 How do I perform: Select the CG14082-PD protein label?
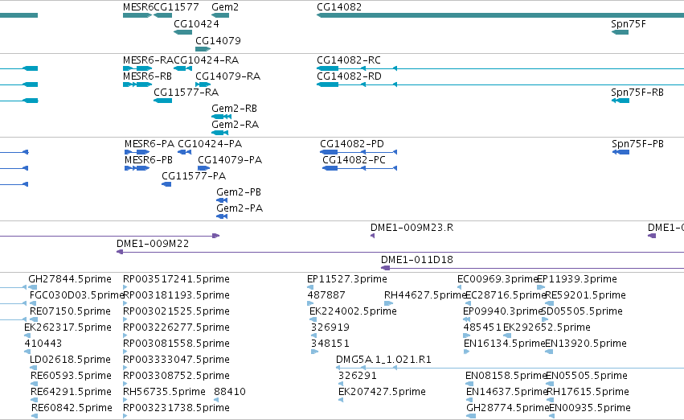pos(352,144)
